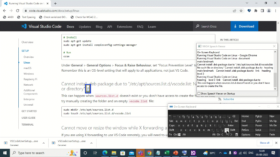The image size is (280, 157).
Task: Open Microsoft Edge from the taskbar
Action: 105,153
